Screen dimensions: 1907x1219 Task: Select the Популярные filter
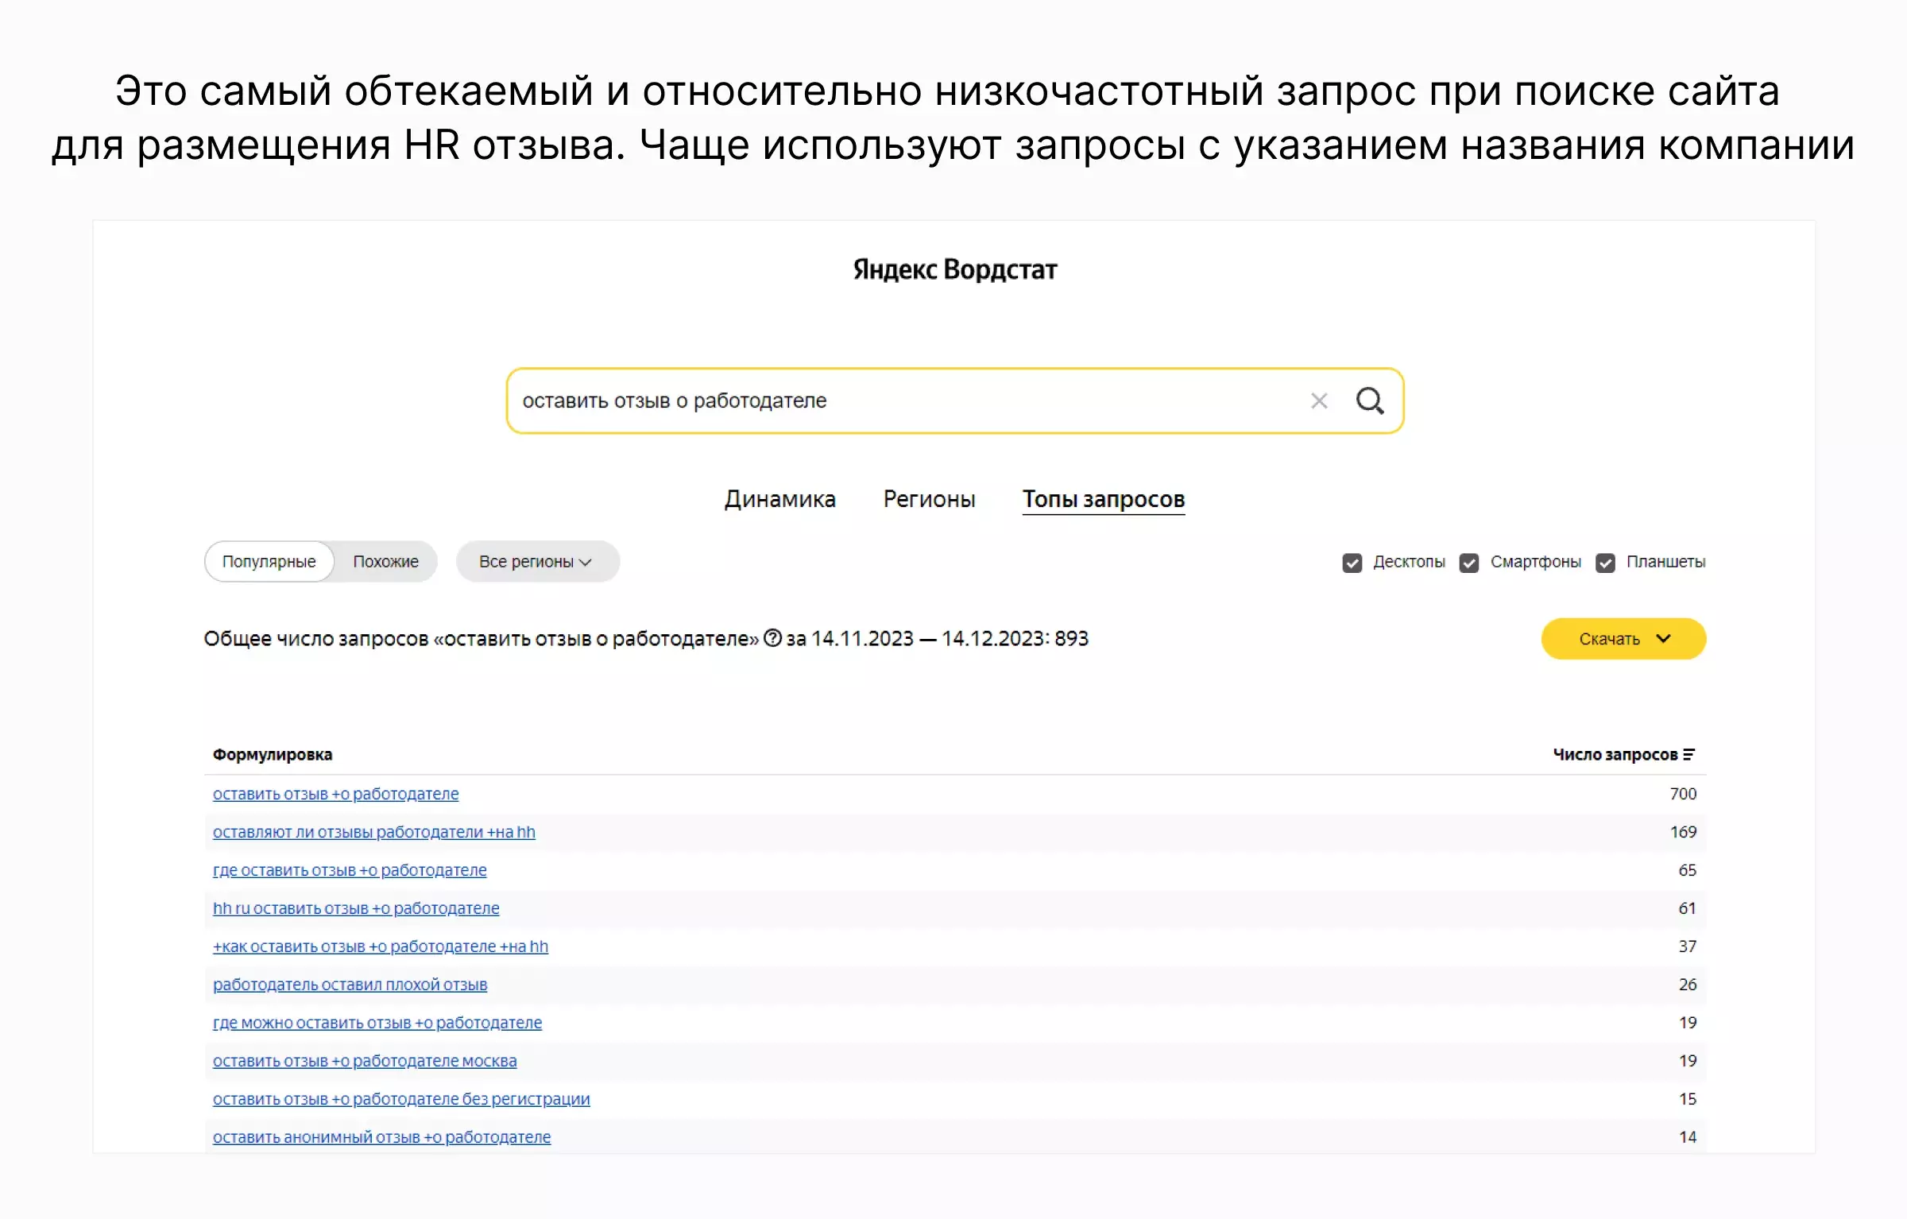269,561
